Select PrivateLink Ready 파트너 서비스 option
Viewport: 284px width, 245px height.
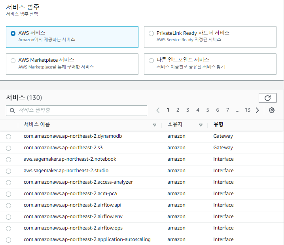click(151, 34)
